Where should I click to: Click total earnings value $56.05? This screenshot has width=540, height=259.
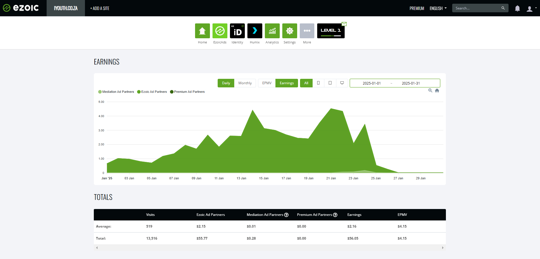pos(353,238)
